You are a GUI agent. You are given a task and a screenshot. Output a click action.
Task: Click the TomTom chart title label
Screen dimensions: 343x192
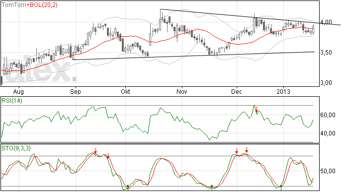tap(14, 5)
